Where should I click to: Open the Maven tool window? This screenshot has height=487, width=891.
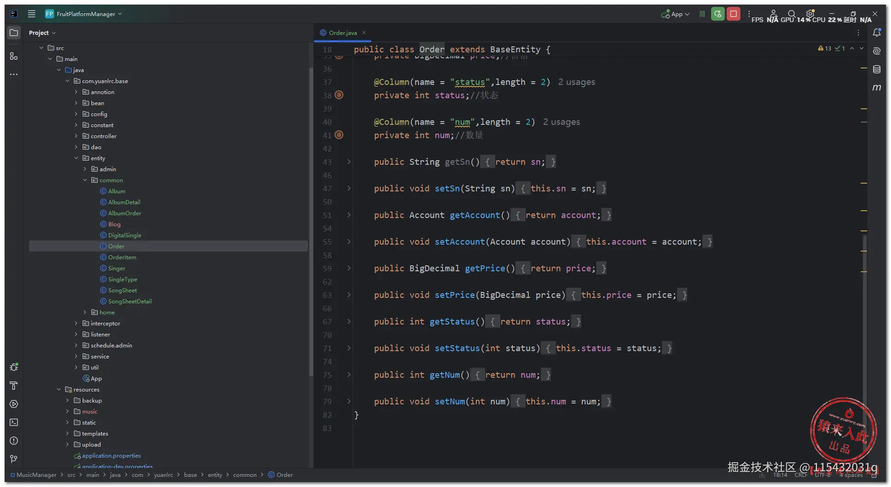[877, 87]
